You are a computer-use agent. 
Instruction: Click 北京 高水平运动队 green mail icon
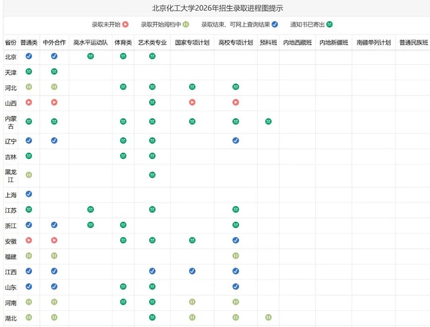click(x=90, y=56)
